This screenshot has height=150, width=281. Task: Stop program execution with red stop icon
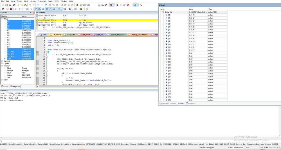[11, 9]
